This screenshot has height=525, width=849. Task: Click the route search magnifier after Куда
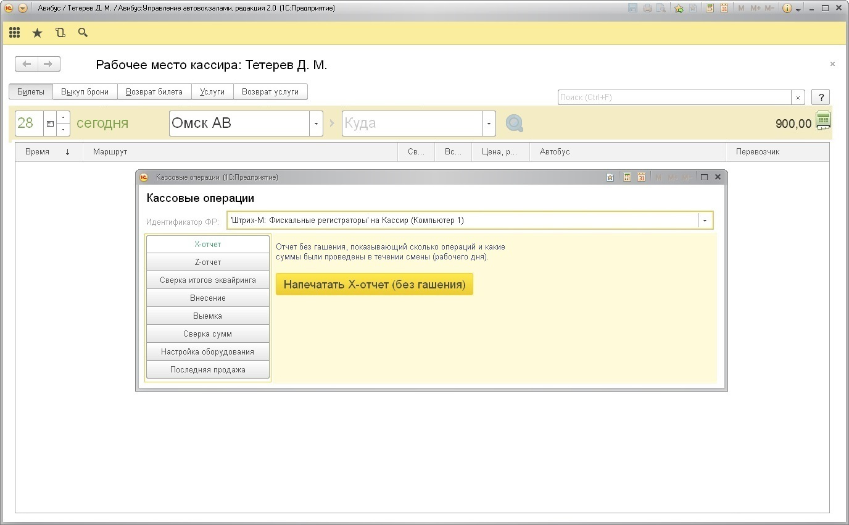[514, 124]
